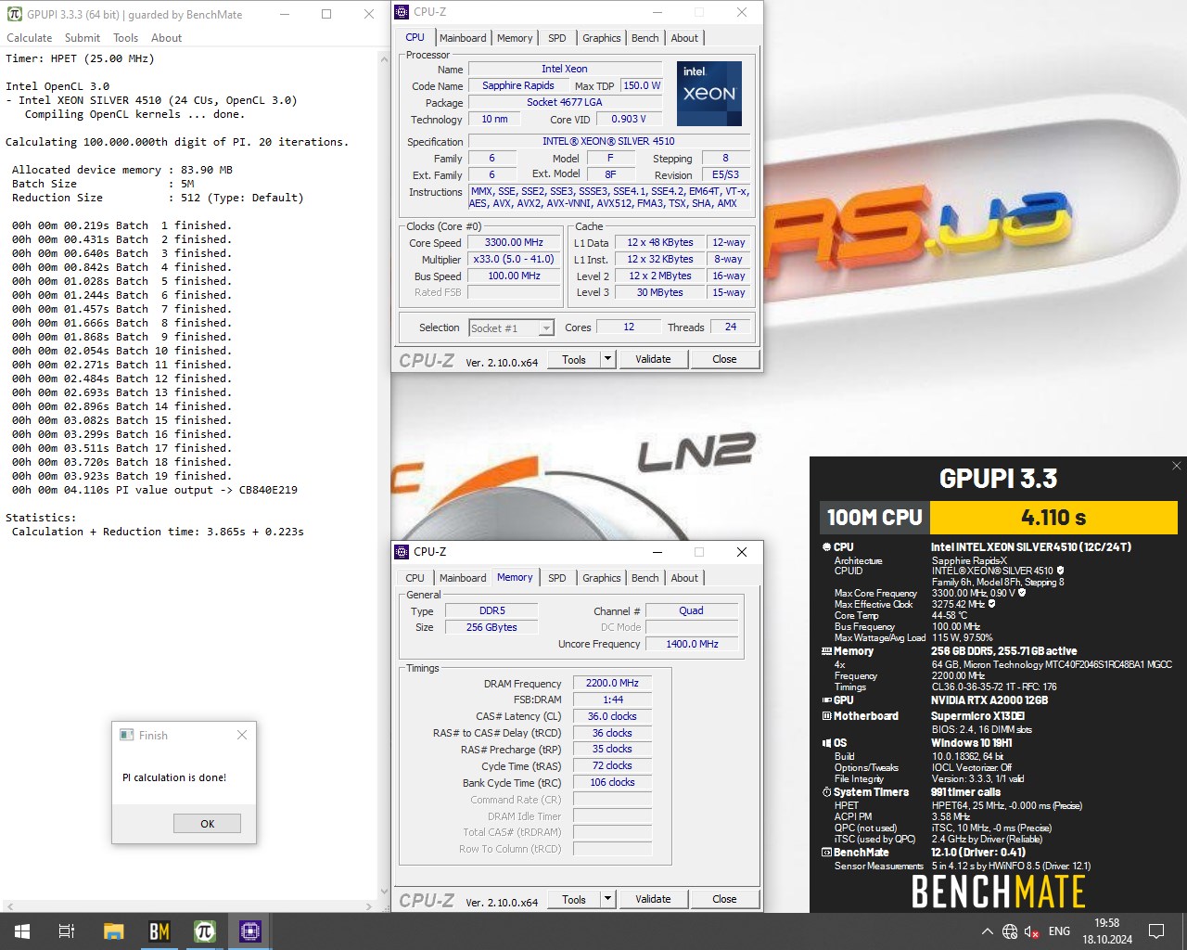This screenshot has width=1187, height=950.
Task: Click the Memory Type DDR5 field
Action: click(x=491, y=610)
